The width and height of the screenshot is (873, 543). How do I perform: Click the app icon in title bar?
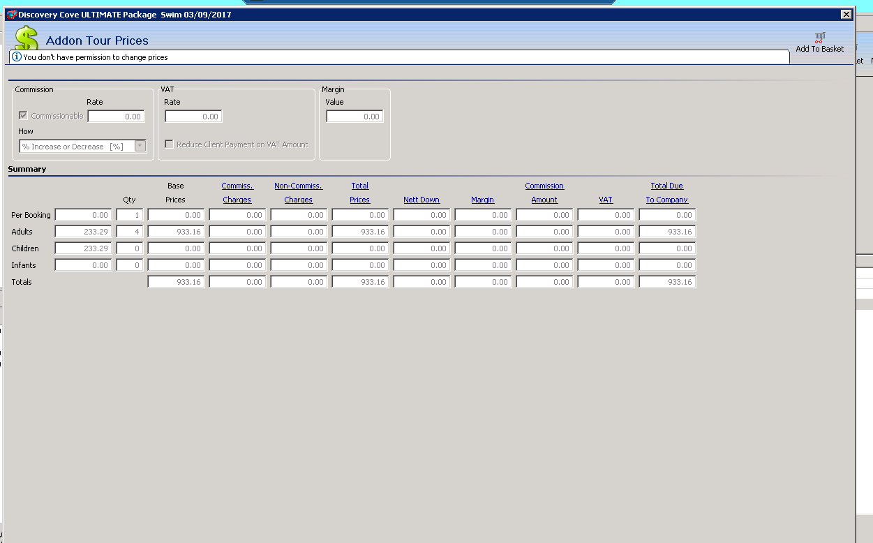coord(11,14)
